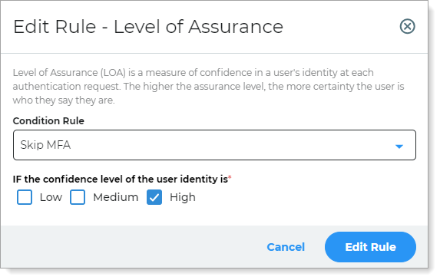This screenshot has height=280, width=440.
Task: Uncheck the High confidence checkbox
Action: (154, 197)
